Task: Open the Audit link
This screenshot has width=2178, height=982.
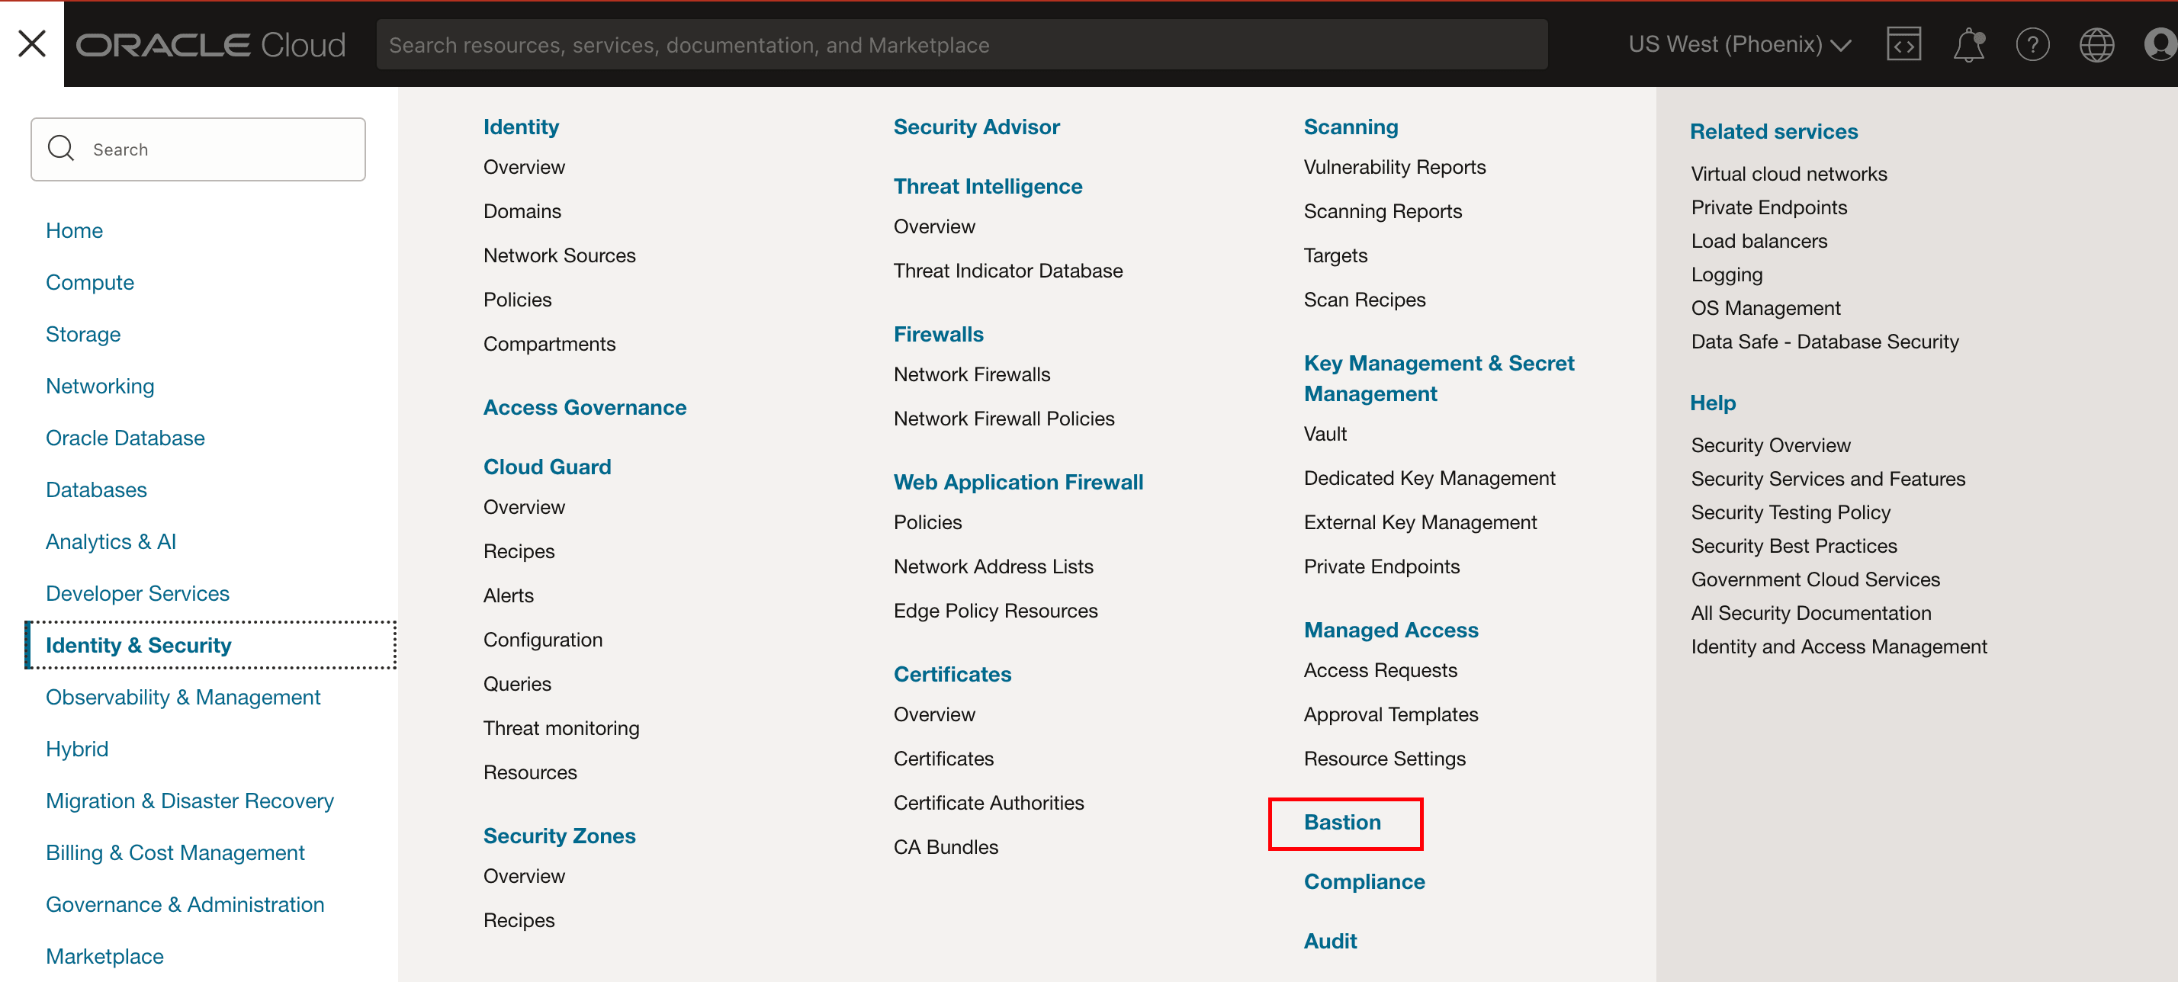Action: click(x=1330, y=941)
